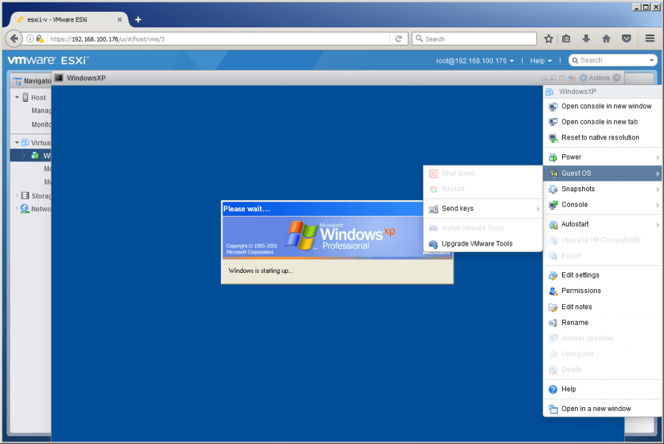Open the Send keys submenu
The width and height of the screenshot is (664, 444).
point(482,209)
